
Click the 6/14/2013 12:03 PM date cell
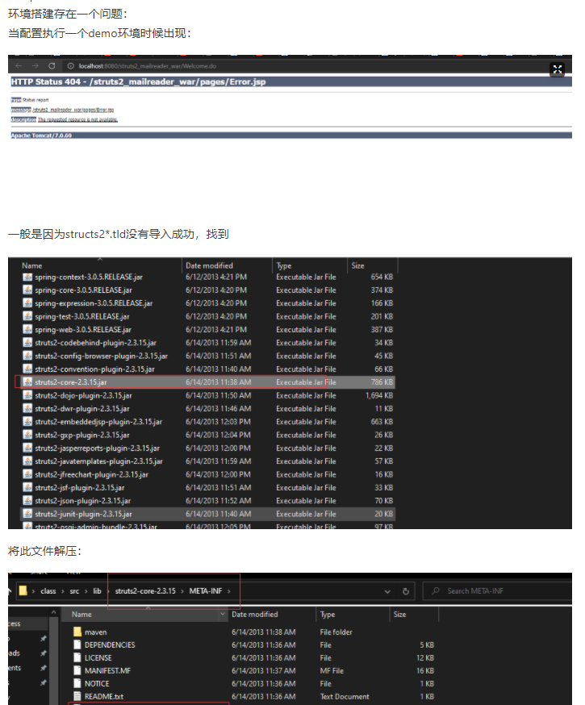[x=218, y=422]
